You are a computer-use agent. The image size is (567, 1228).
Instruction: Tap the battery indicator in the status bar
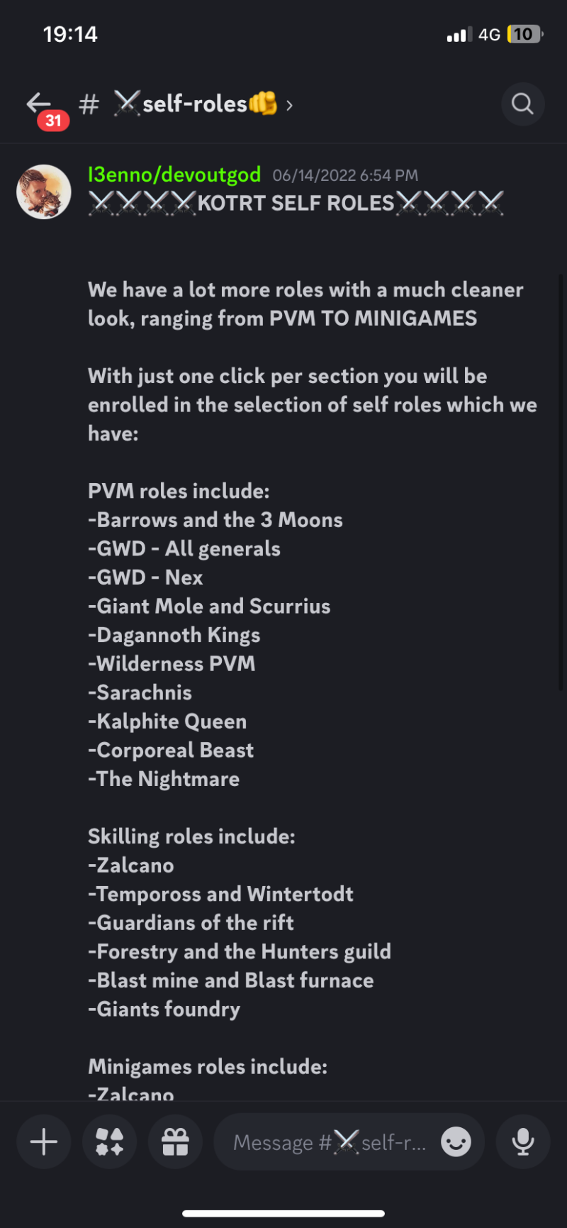[525, 34]
